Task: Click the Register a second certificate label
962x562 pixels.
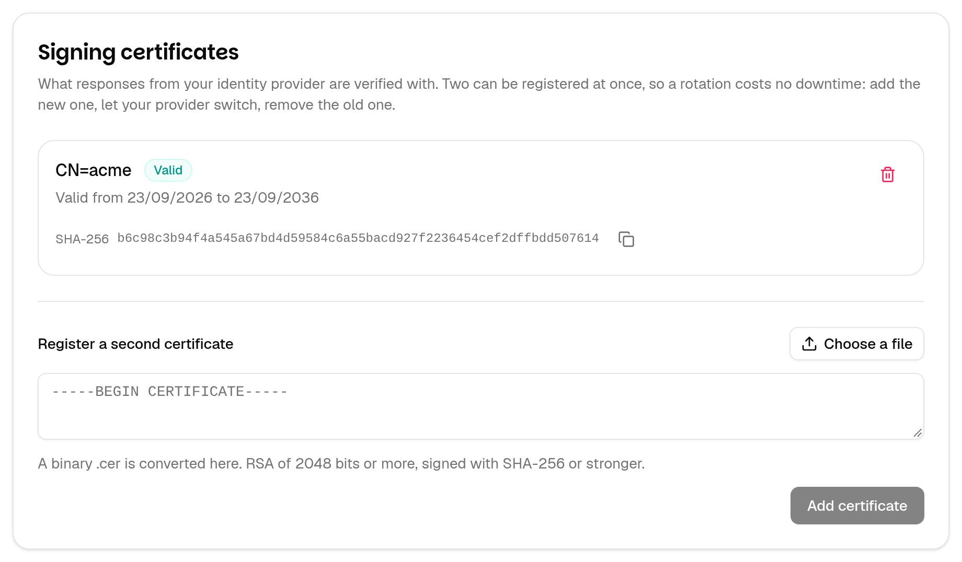Action: pos(135,344)
